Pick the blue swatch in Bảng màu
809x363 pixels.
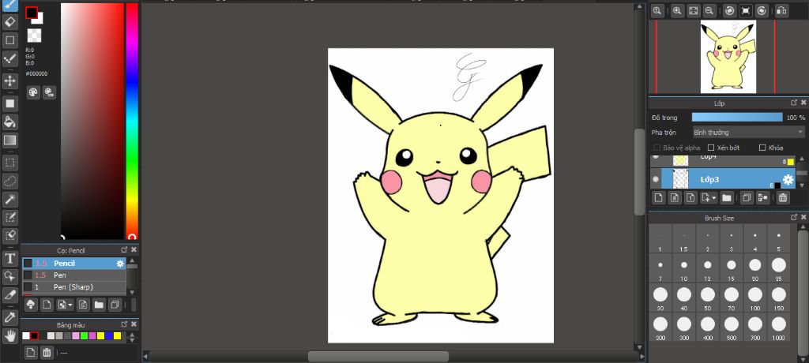click(x=109, y=336)
